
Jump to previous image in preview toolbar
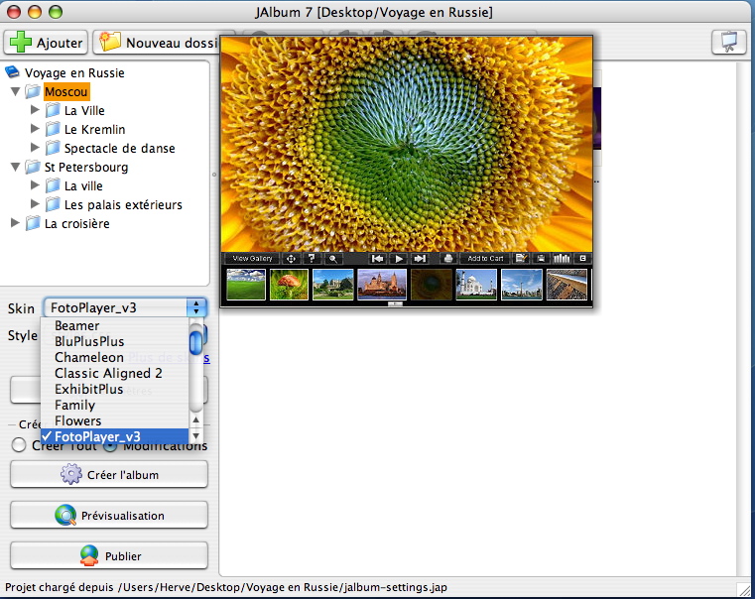377,259
